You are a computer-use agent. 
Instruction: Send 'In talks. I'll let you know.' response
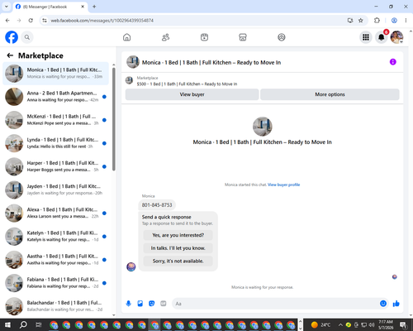pos(178,248)
